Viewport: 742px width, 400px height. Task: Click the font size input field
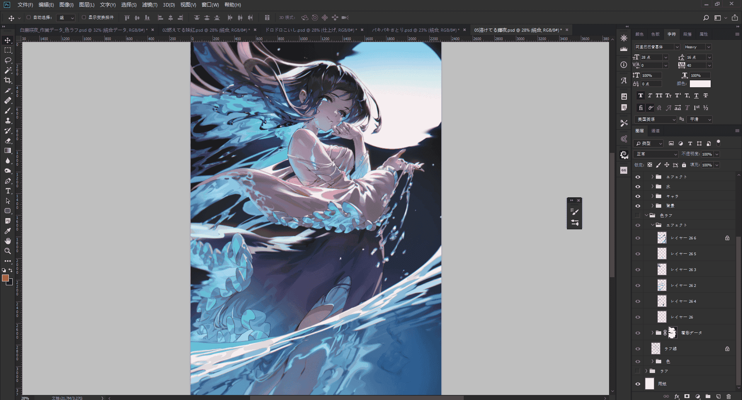pyautogui.click(x=652, y=58)
